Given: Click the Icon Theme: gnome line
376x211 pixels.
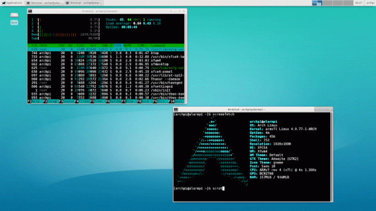Looking at the screenshot, I should click(267, 162).
